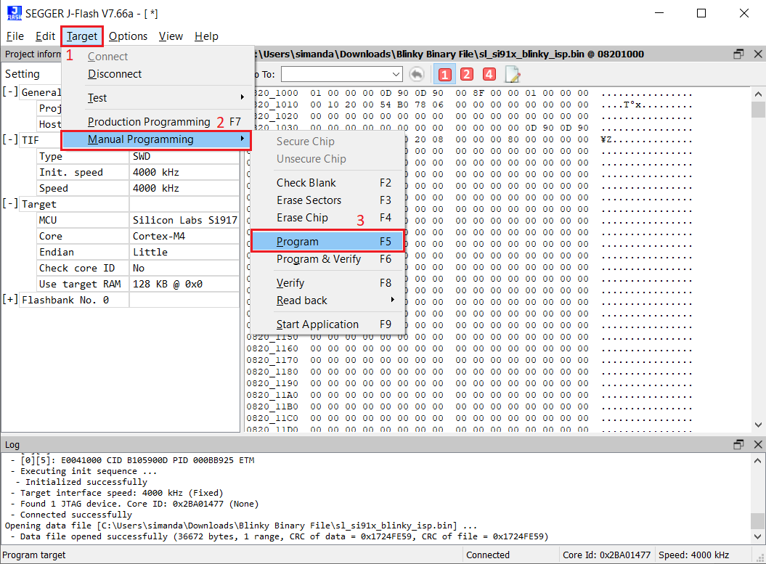The image size is (766, 564).
Task: Click the Connected status entry
Action: (487, 555)
